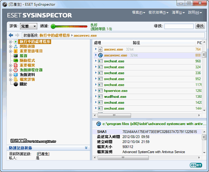The width and height of the screenshot is (209, 172).
Task: Expand the 重要檔案 tree node
Action: [10, 66]
